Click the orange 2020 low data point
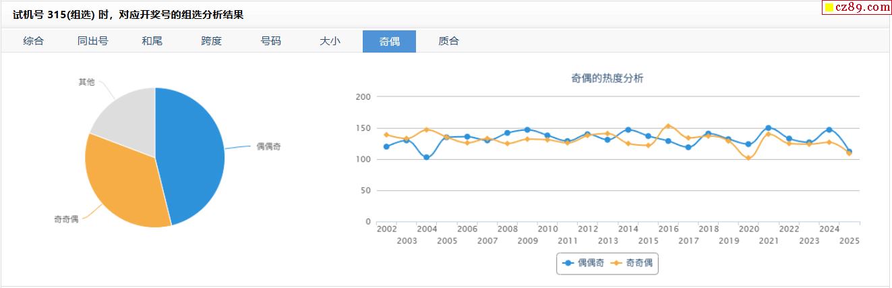 pos(748,158)
